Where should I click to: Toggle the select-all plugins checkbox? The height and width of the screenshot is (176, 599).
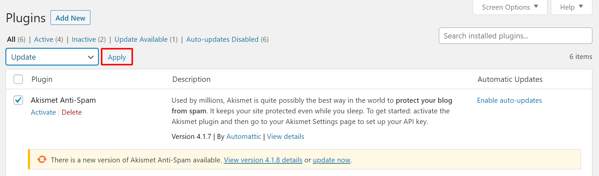pos(18,79)
